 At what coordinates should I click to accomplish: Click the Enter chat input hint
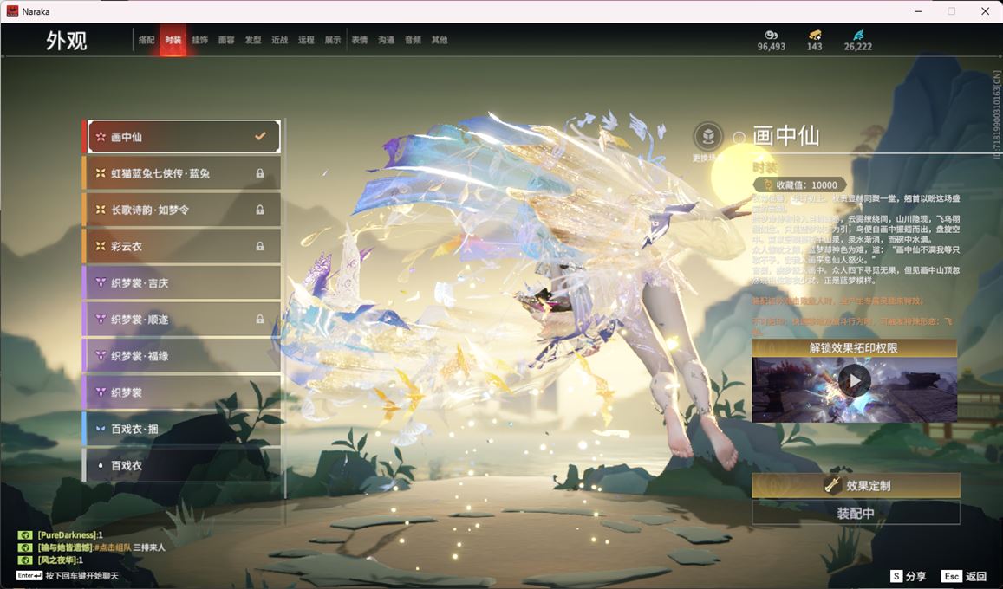click(x=67, y=576)
